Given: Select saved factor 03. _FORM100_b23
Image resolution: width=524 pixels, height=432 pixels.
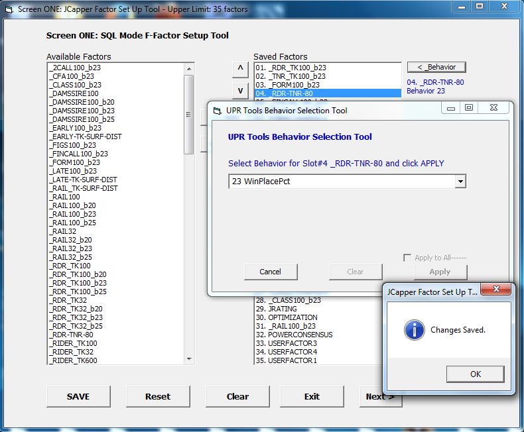Looking at the screenshot, I should point(328,85).
